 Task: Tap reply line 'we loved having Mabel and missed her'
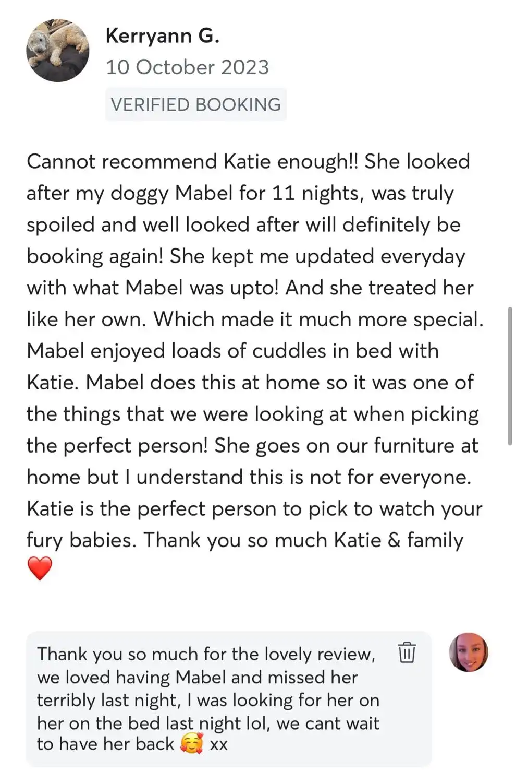pos(197,678)
